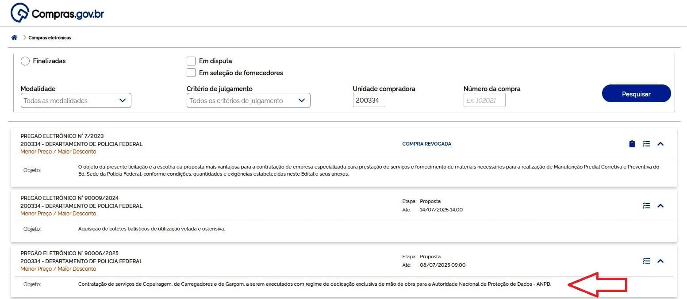Screen dimensions: 687x299
Task: Open clipboard icon for Pregão Nº 7/2023
Action: [x=632, y=144]
